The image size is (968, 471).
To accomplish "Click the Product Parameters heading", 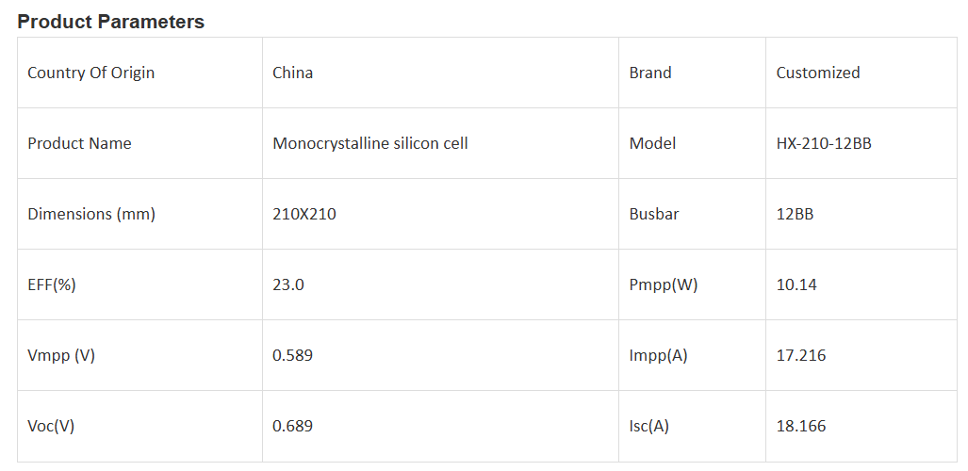I will 110,22.
